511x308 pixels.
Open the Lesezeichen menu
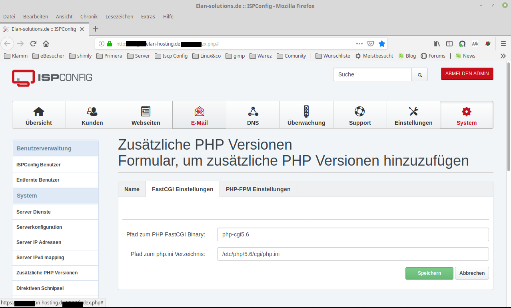tap(120, 17)
